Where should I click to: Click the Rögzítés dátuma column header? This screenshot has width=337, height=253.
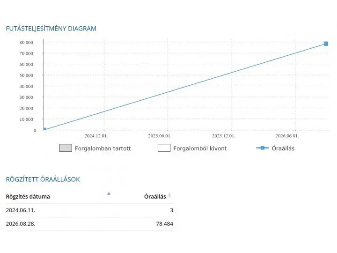point(28,197)
